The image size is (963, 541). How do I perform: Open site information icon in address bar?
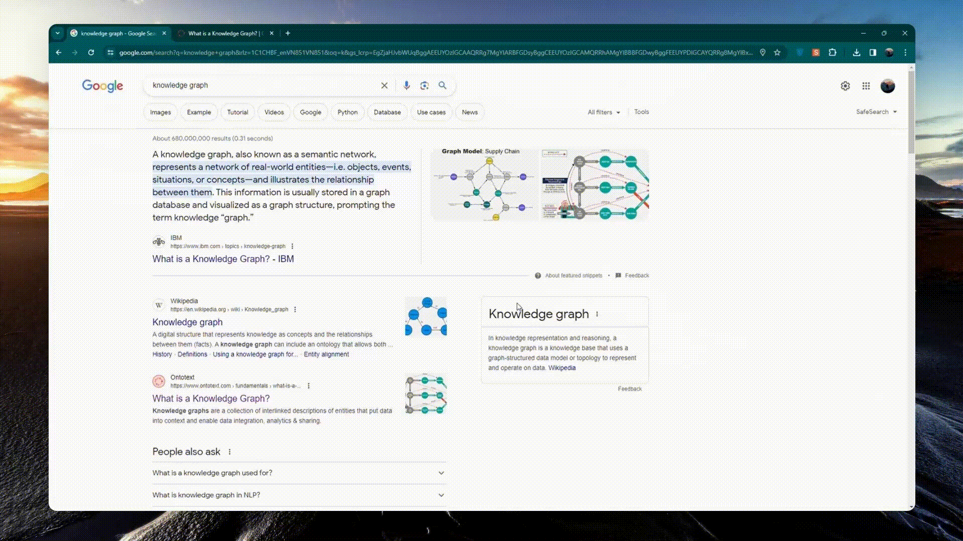(x=110, y=53)
